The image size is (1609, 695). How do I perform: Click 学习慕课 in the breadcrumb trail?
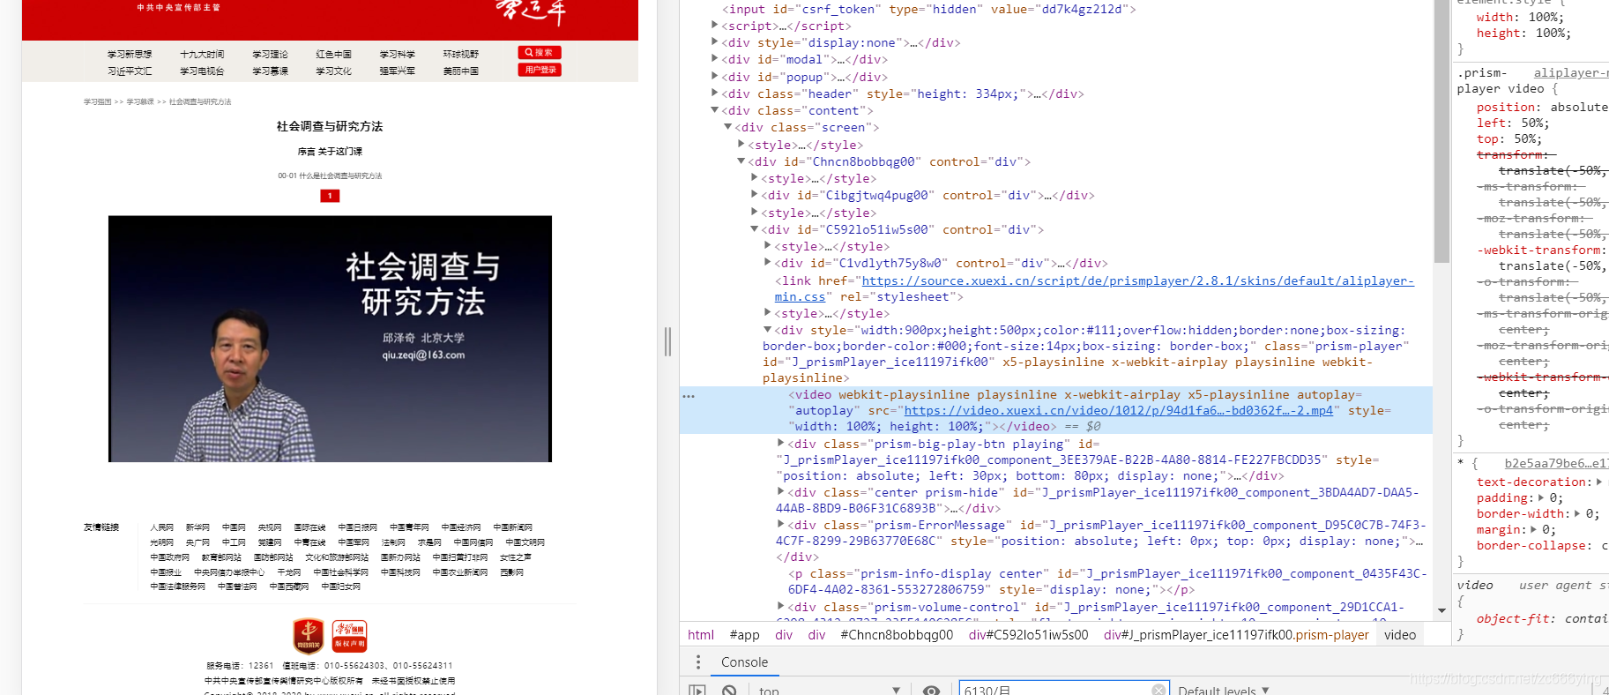click(139, 102)
